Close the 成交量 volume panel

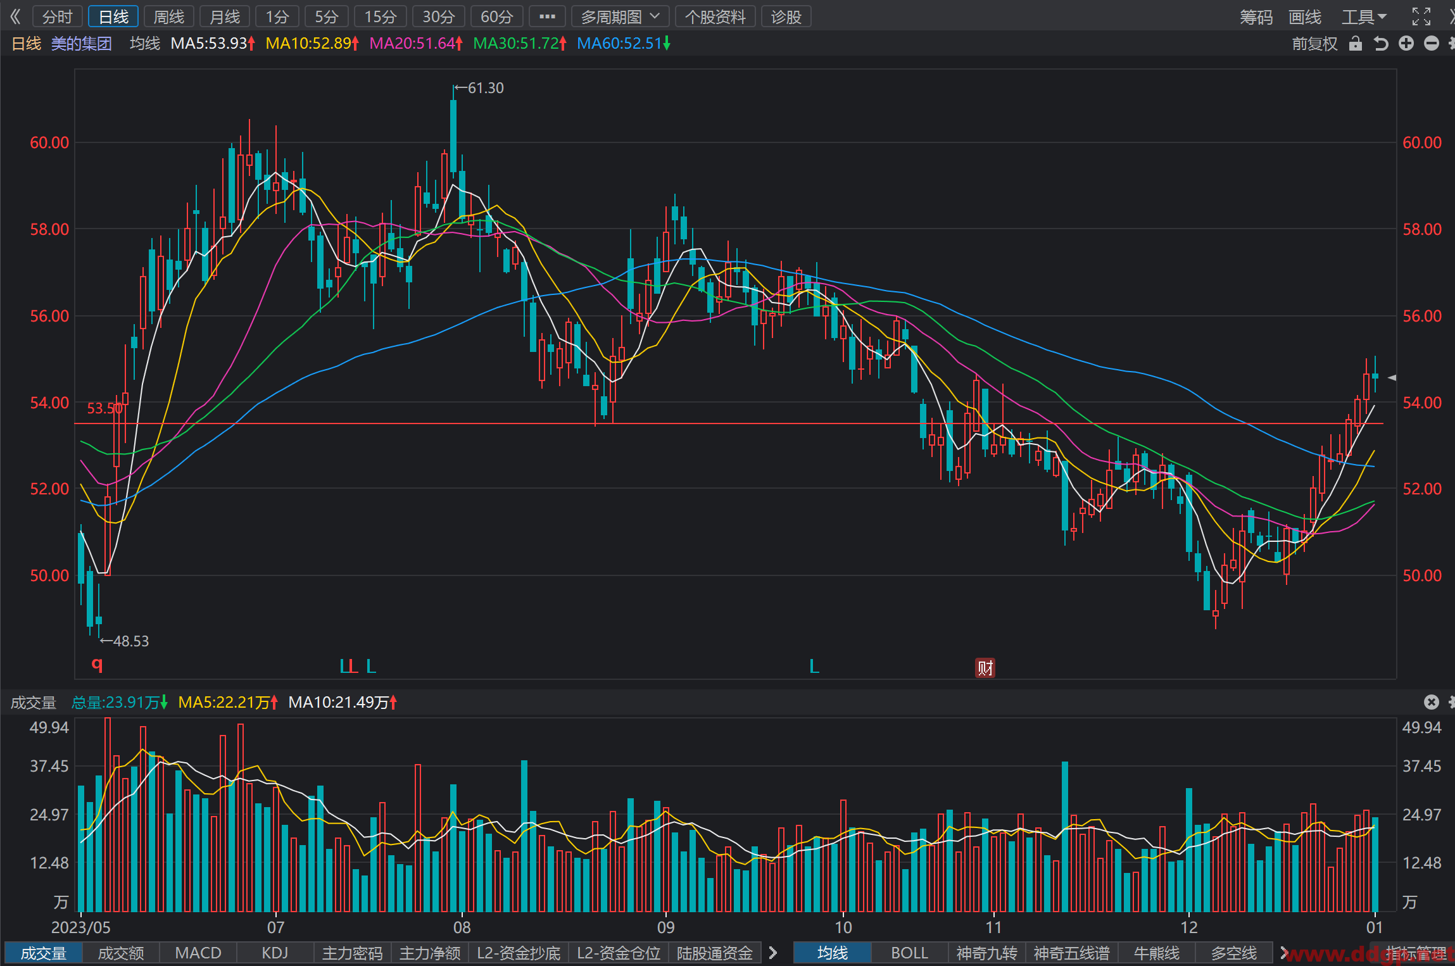pyautogui.click(x=1432, y=701)
